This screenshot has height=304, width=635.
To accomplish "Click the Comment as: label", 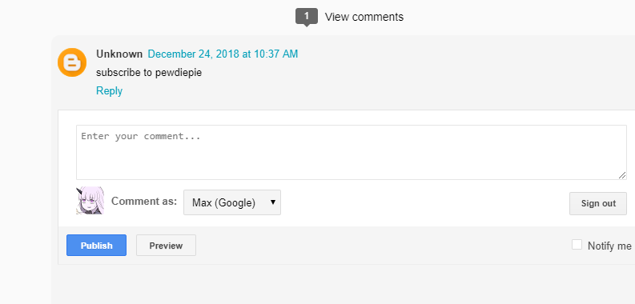I will click(144, 201).
